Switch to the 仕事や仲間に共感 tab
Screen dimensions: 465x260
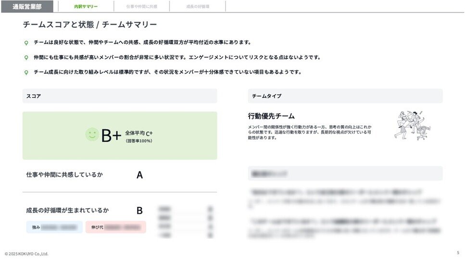click(142, 7)
